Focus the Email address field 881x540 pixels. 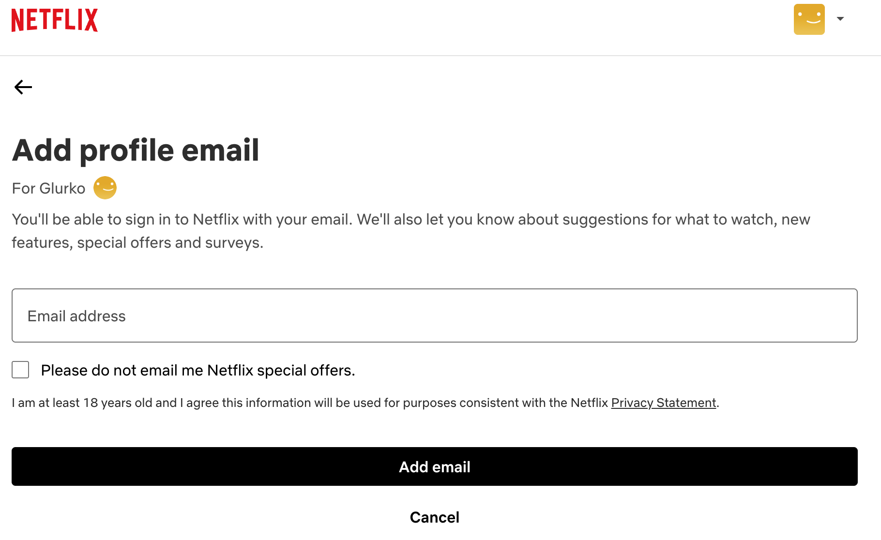pos(435,315)
